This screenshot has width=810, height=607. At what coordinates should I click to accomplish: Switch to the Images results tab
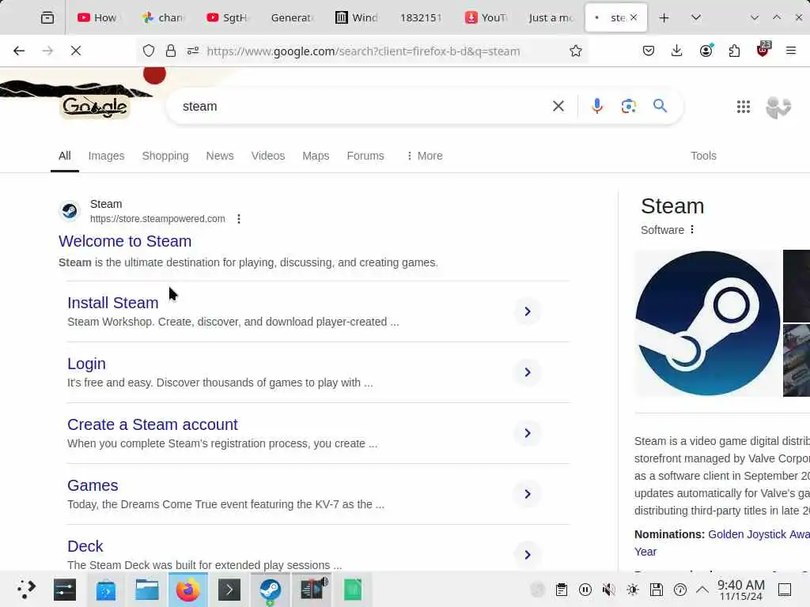point(106,156)
